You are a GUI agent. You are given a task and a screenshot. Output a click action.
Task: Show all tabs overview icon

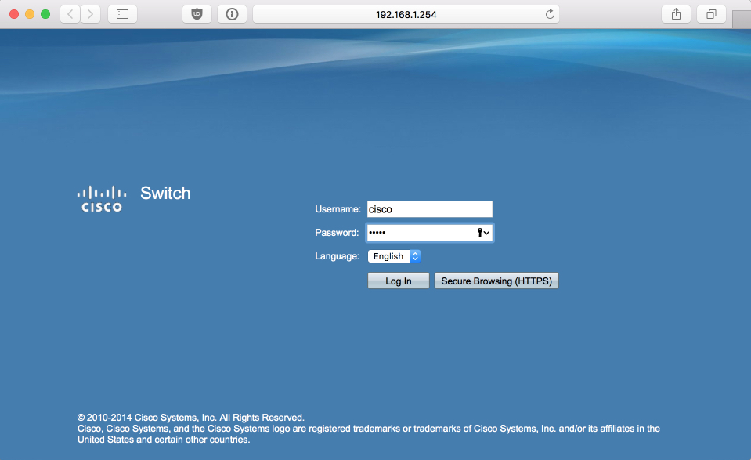[711, 14]
